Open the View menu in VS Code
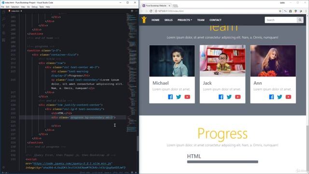Image resolution: width=309 pixels, height=174 pixels. pos(23,7)
